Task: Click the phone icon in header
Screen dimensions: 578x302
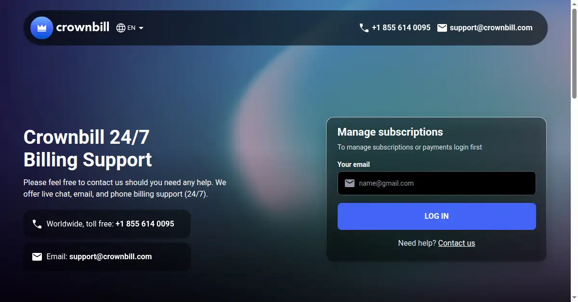Action: [x=364, y=28]
